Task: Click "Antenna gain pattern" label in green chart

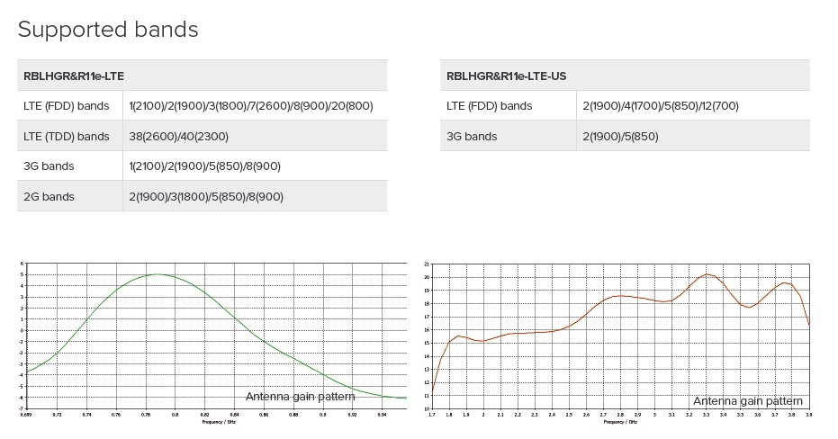Action: coord(300,397)
